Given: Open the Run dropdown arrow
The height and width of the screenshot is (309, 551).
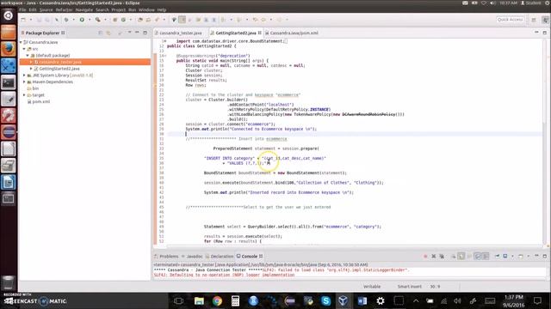Looking at the screenshot, I should pyautogui.click(x=90, y=20).
